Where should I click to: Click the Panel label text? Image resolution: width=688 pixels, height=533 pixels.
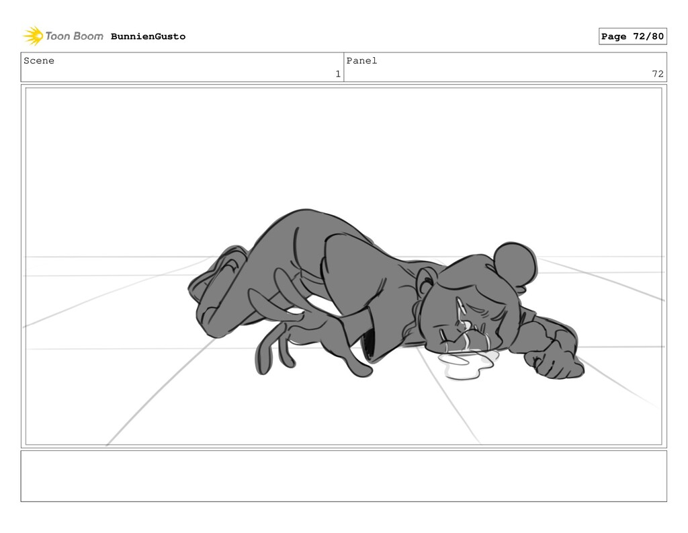pyautogui.click(x=361, y=60)
